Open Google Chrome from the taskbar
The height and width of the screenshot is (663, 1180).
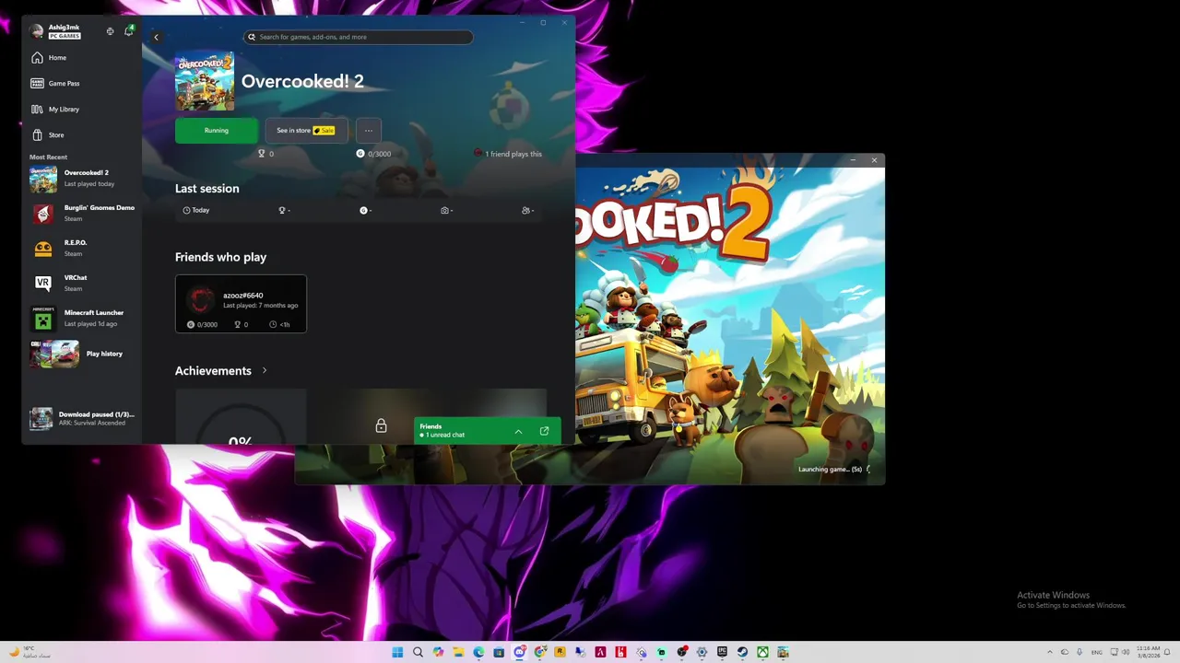pos(539,652)
